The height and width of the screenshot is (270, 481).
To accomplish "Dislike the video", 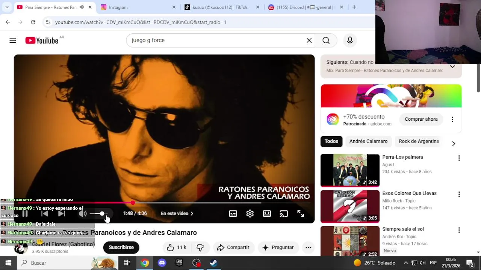I will pyautogui.click(x=200, y=247).
